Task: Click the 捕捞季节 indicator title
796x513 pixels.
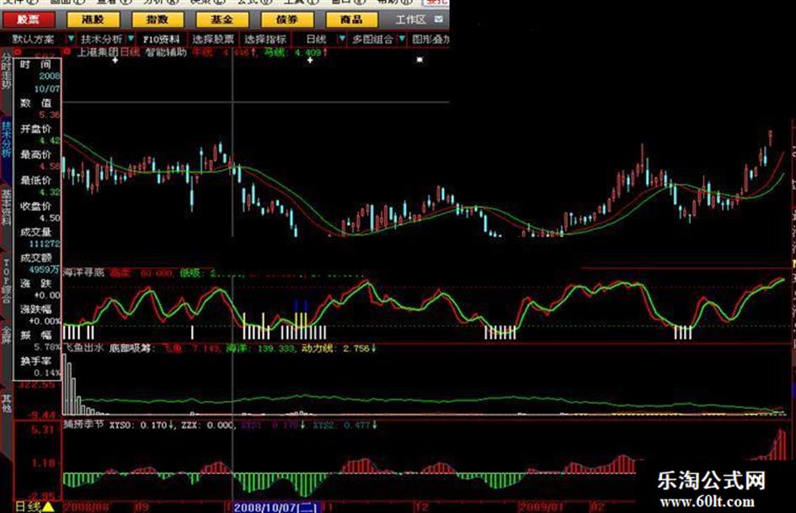Action: click(x=83, y=425)
